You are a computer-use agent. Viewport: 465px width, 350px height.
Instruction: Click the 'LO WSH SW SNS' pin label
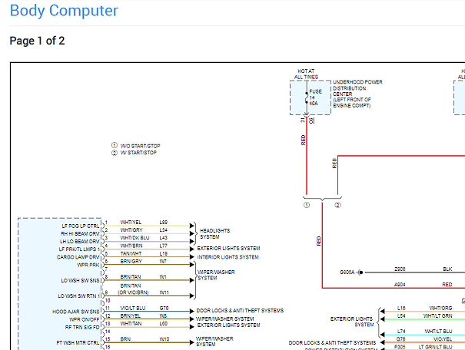80,280
